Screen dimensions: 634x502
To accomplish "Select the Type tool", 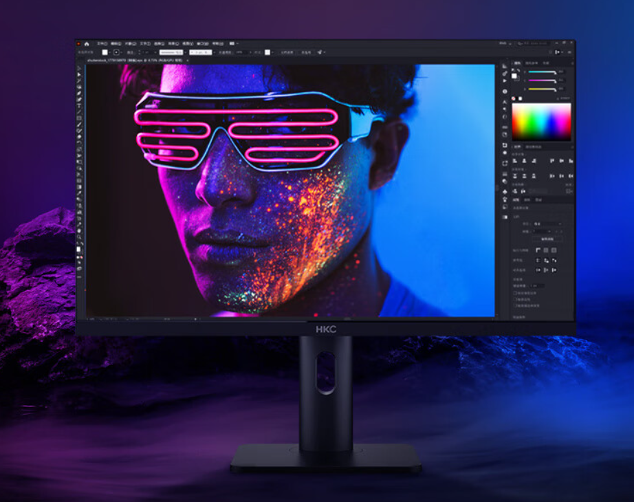I will click(x=79, y=106).
